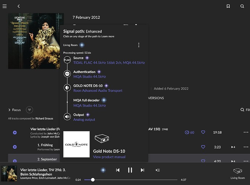Click the now playing album thumbnail

pyautogui.click(x=9, y=174)
